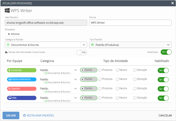Expand category dropdown for Suporte row
176x121 pixels.
[x=76, y=88]
